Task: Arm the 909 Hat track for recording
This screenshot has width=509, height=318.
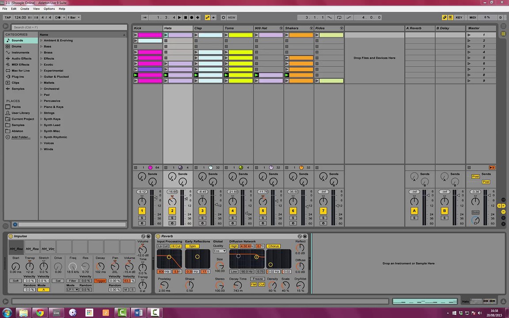Action: 262,223
